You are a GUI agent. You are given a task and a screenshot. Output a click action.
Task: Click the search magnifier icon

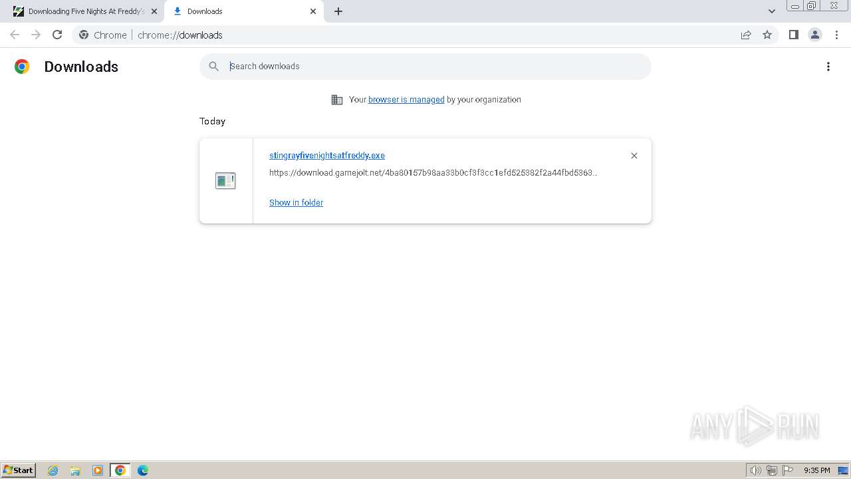click(213, 66)
